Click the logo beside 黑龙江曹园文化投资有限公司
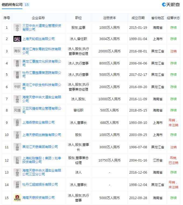This screenshot has width=183, height=205. pyautogui.click(x=17, y=63)
